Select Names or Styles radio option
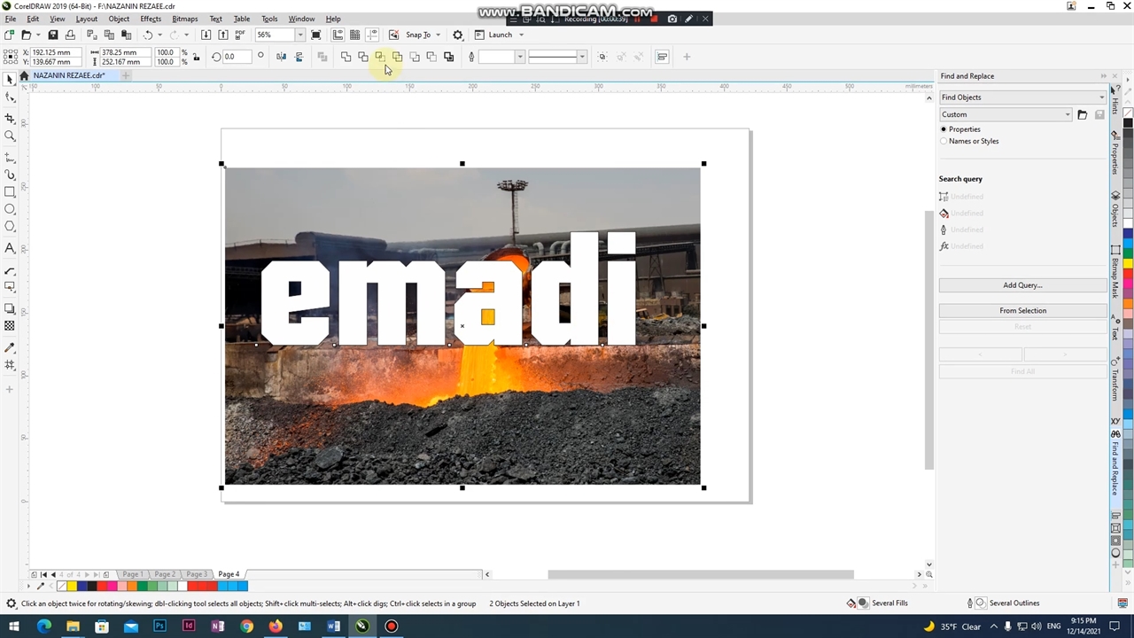The width and height of the screenshot is (1134, 638). 944,141
